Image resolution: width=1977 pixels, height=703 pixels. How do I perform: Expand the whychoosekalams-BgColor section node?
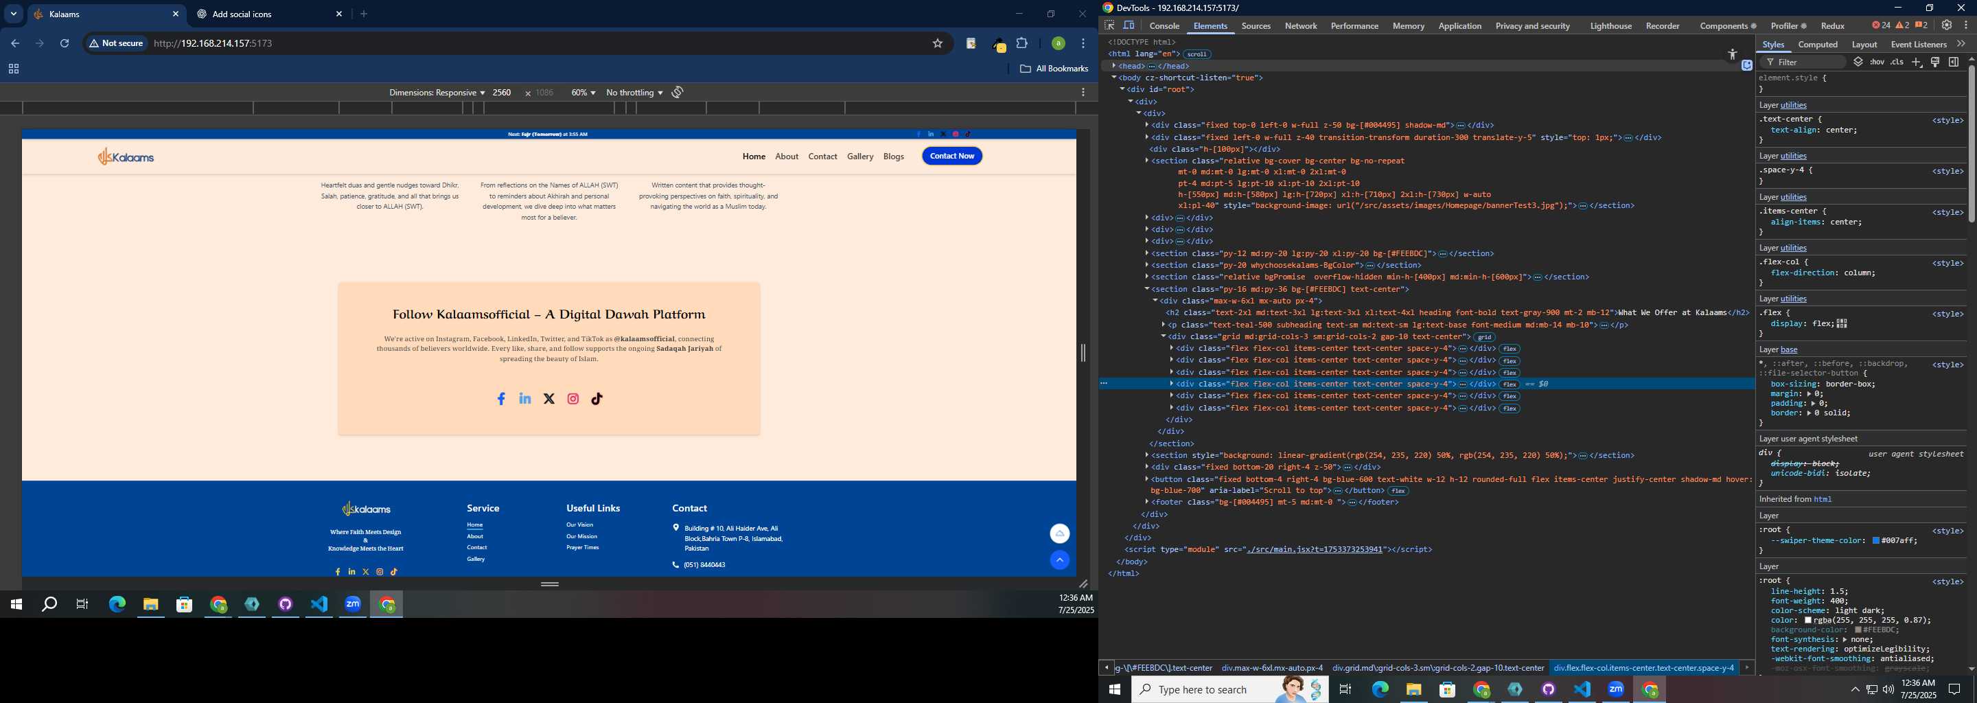click(x=1146, y=266)
